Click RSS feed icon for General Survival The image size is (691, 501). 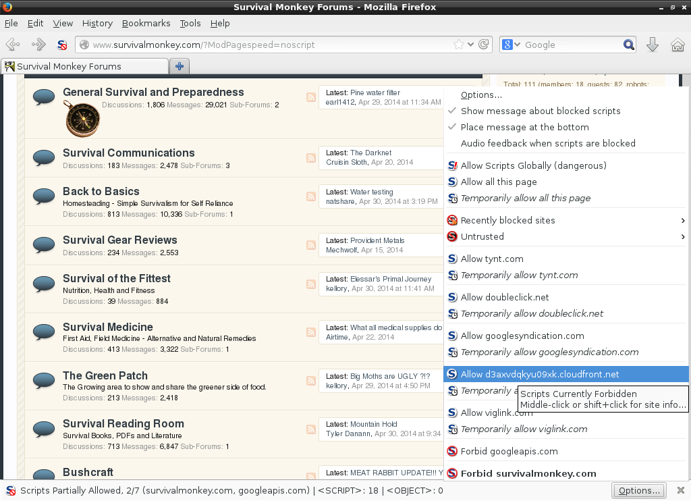[310, 97]
